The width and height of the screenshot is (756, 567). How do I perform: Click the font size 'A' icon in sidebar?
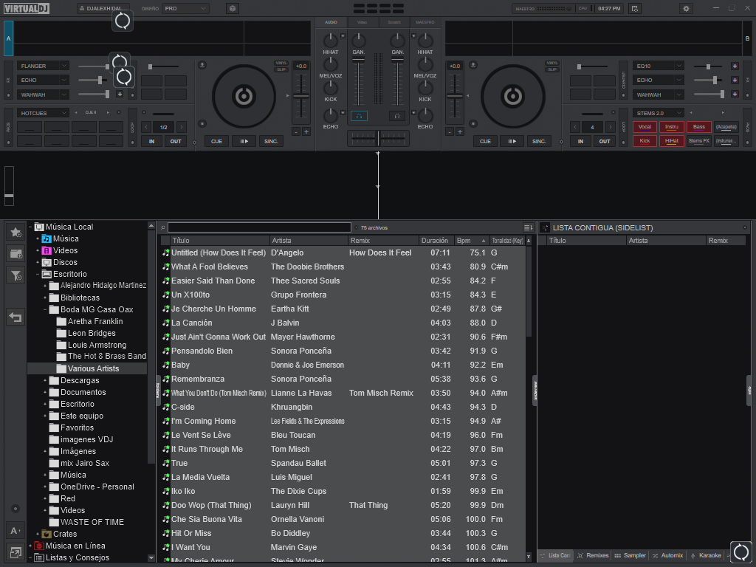[x=16, y=531]
